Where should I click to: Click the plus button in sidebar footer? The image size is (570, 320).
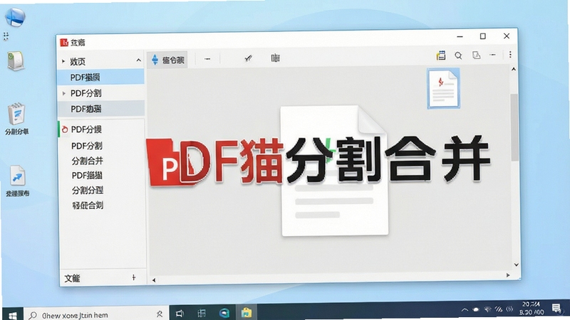pos(134,277)
